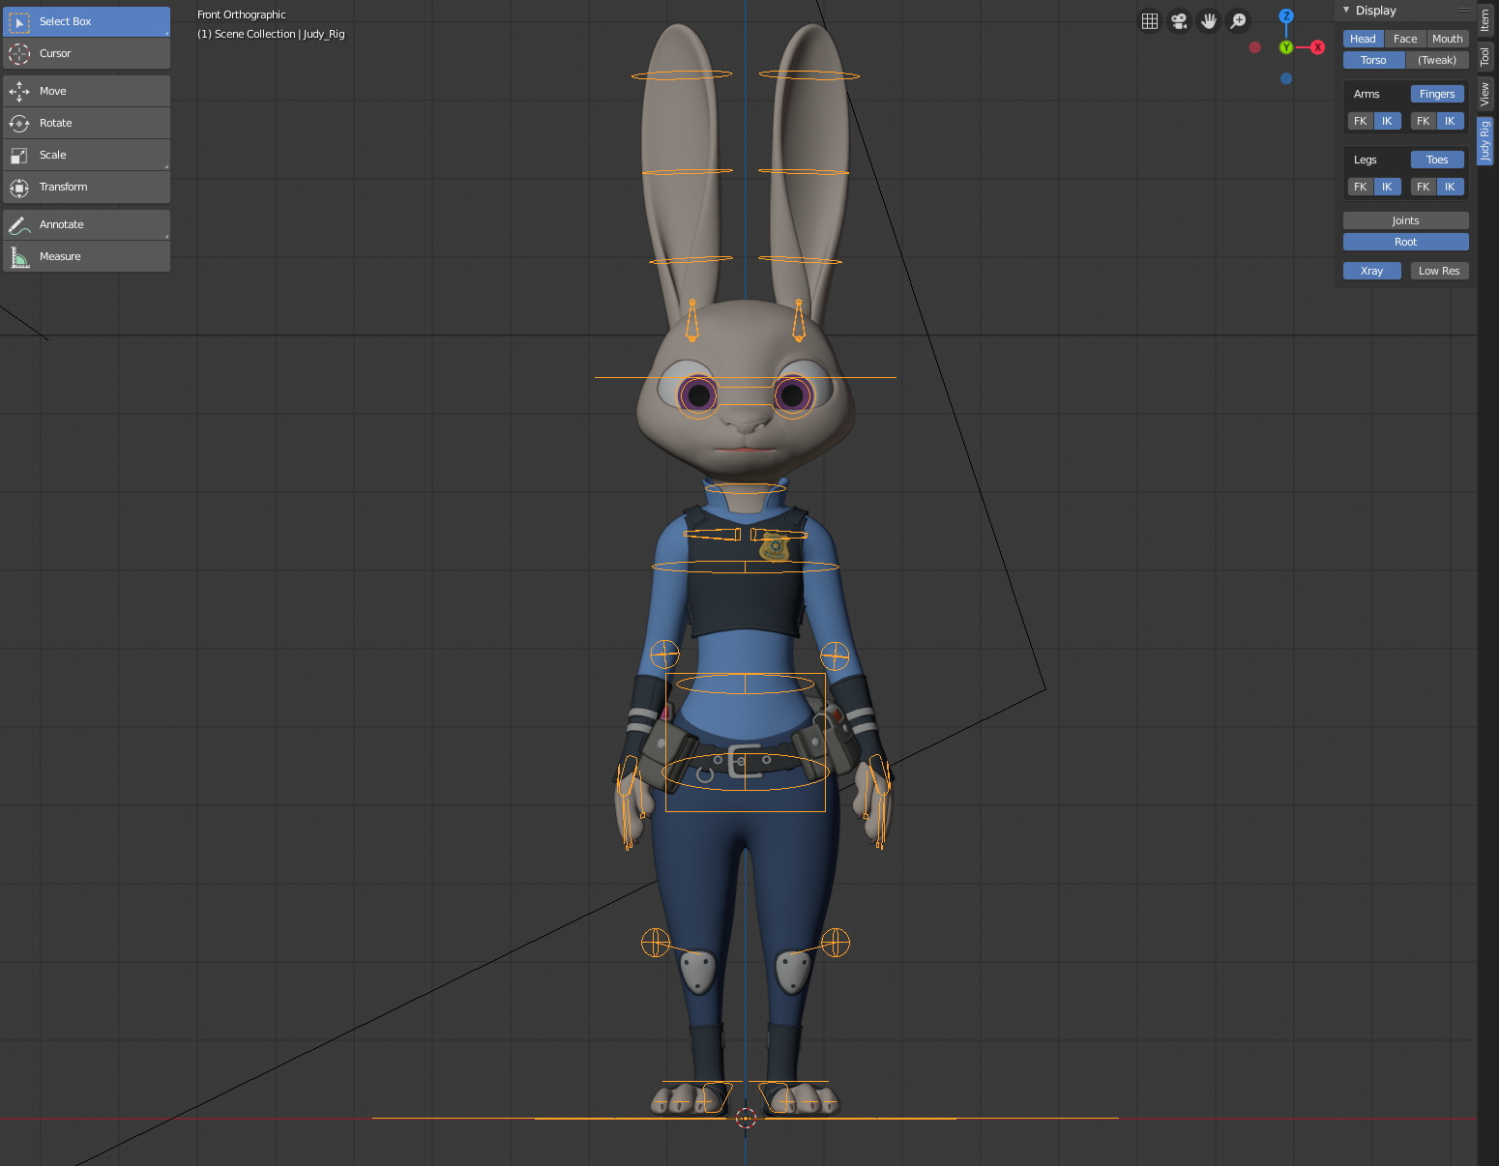Toggle camera view icon
Screen dimensions: 1499x1166
[1179, 21]
